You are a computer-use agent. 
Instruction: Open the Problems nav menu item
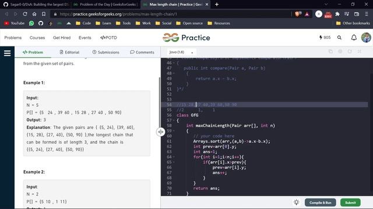13,38
